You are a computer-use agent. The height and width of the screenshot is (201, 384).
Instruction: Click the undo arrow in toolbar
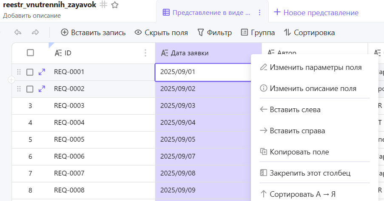[x=18, y=33]
